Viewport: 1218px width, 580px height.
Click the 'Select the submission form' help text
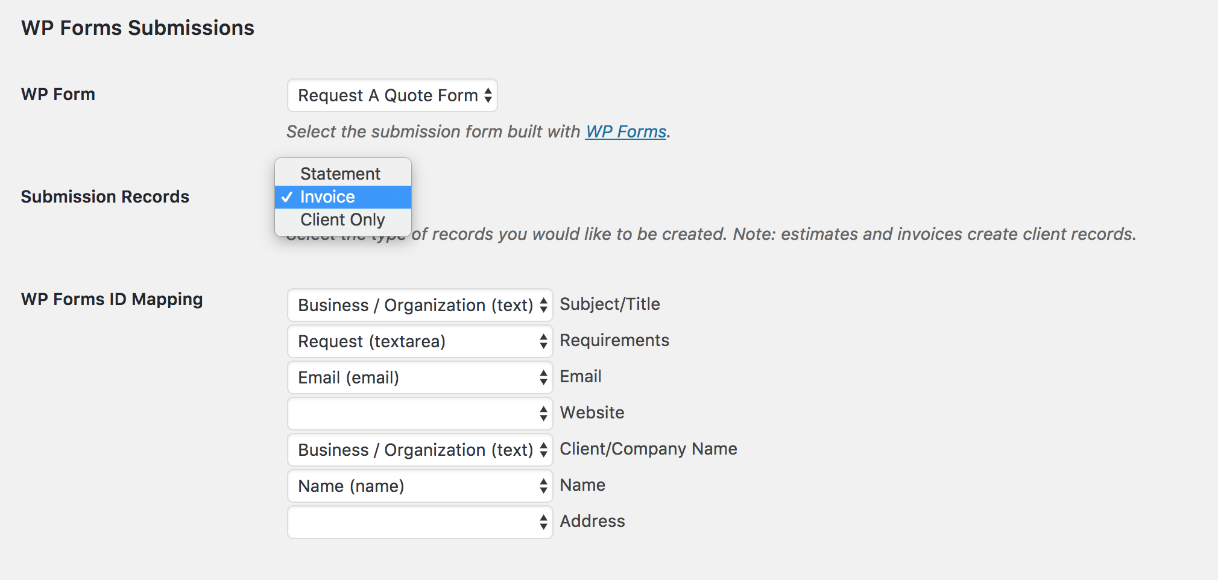point(433,131)
